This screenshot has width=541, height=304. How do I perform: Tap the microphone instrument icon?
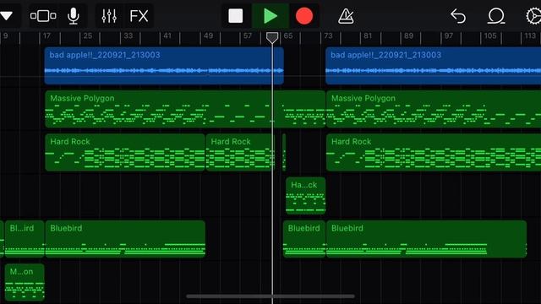(74, 16)
